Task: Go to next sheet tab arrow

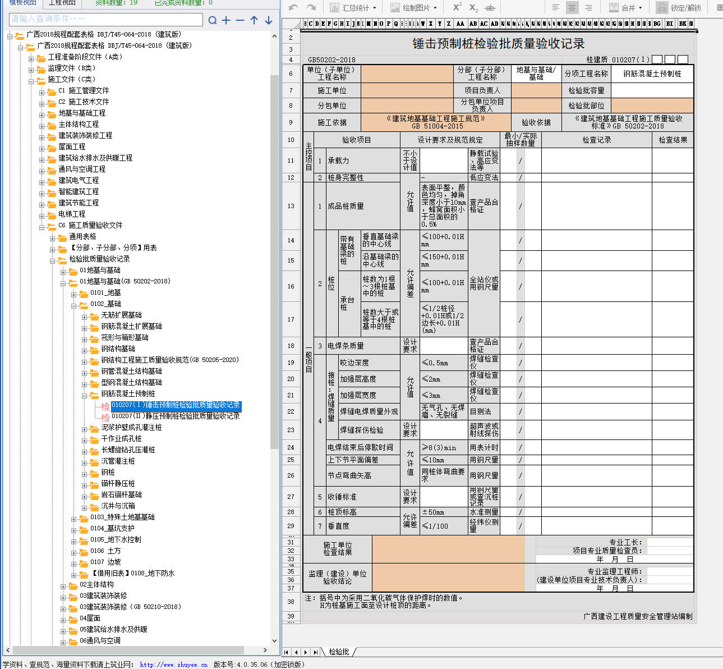Action: coord(306,652)
